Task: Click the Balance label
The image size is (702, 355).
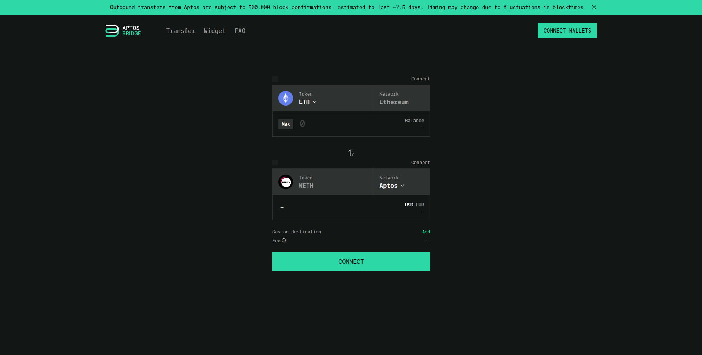Action: pos(414,121)
